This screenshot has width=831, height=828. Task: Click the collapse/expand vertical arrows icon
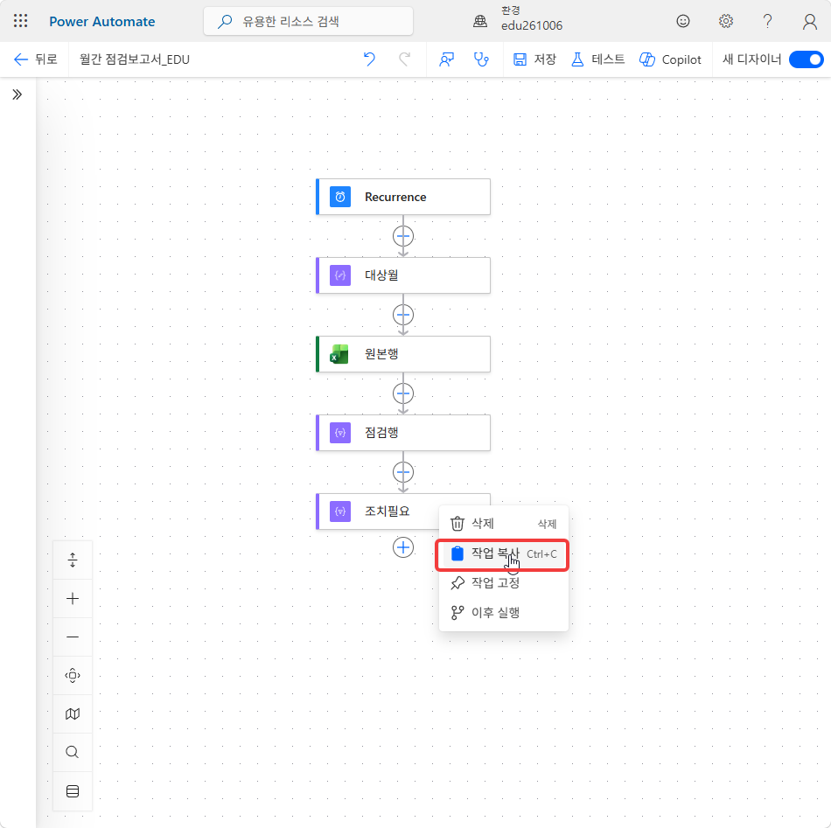73,560
